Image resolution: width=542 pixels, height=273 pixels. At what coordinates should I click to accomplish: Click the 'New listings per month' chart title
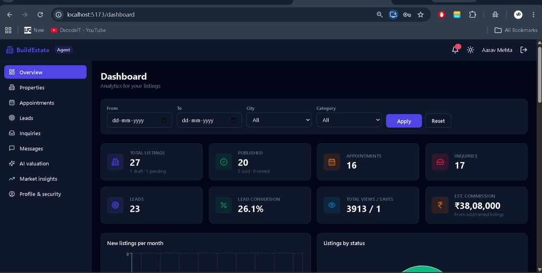click(135, 243)
